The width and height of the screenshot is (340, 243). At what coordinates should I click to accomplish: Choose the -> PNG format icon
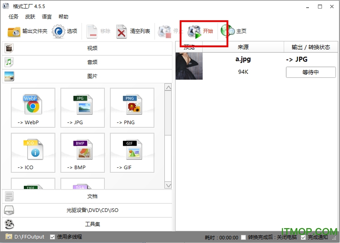pyautogui.click(x=132, y=106)
